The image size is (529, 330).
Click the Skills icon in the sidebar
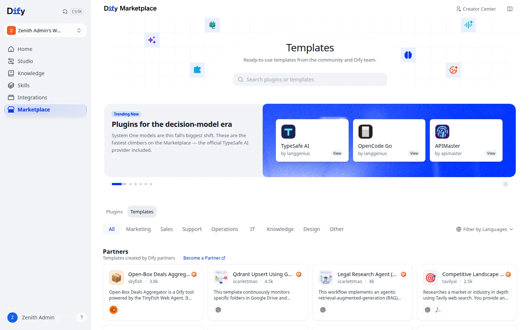[11, 85]
